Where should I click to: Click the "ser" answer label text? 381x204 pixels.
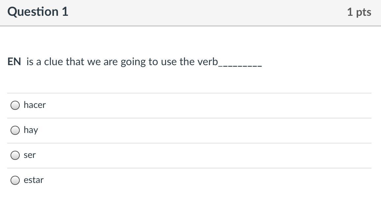pyautogui.click(x=30, y=155)
